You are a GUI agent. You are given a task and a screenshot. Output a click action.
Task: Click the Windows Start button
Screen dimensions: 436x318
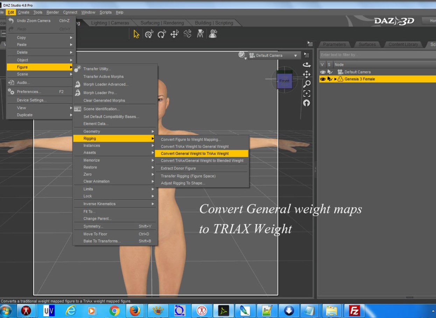click(x=6, y=310)
